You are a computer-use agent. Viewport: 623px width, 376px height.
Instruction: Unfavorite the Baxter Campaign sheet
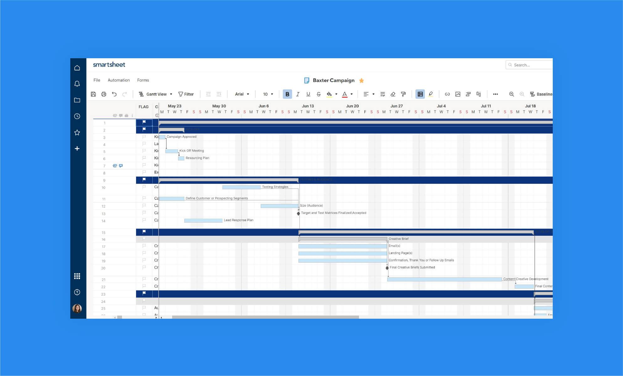coord(361,80)
